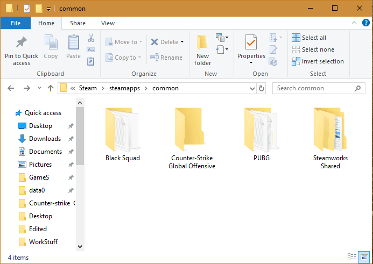Open Quick Access Toolbar customize dropdown

pyautogui.click(x=48, y=9)
